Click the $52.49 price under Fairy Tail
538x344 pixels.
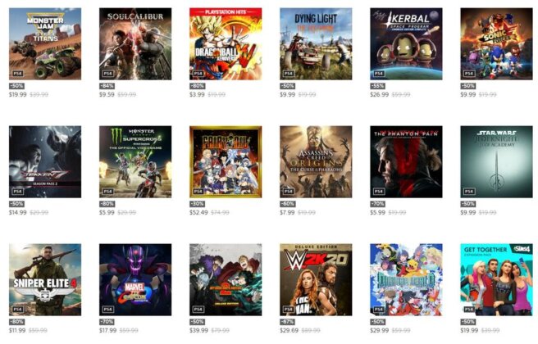click(198, 212)
